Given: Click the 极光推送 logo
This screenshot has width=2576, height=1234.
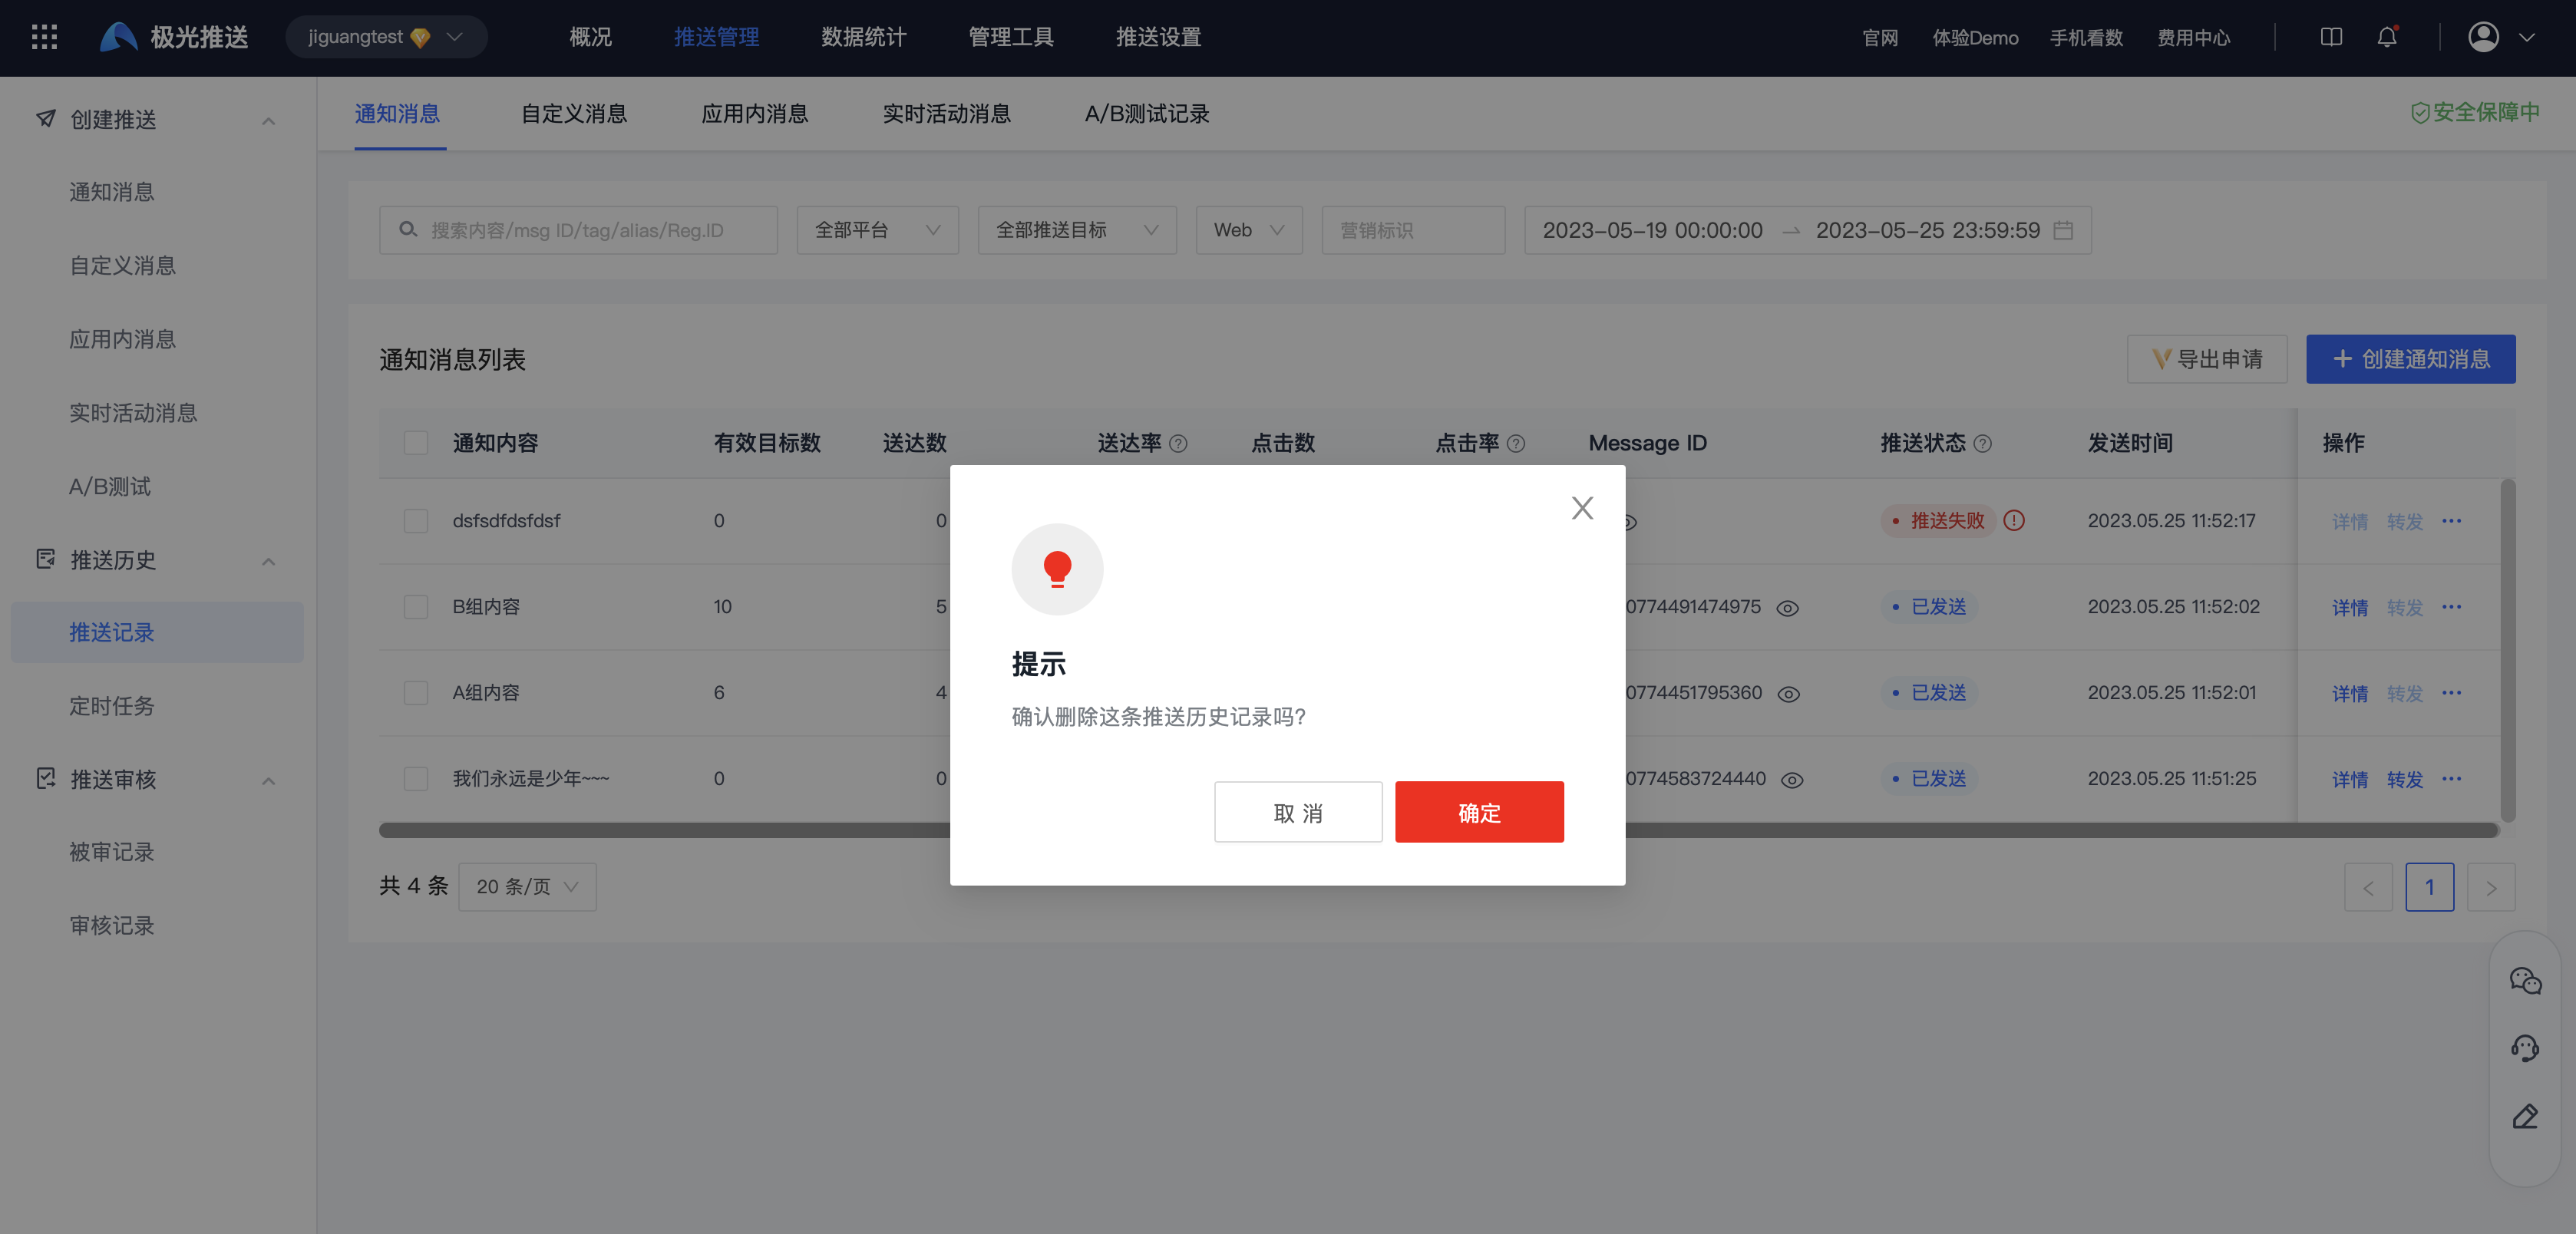Looking at the screenshot, I should [x=174, y=37].
